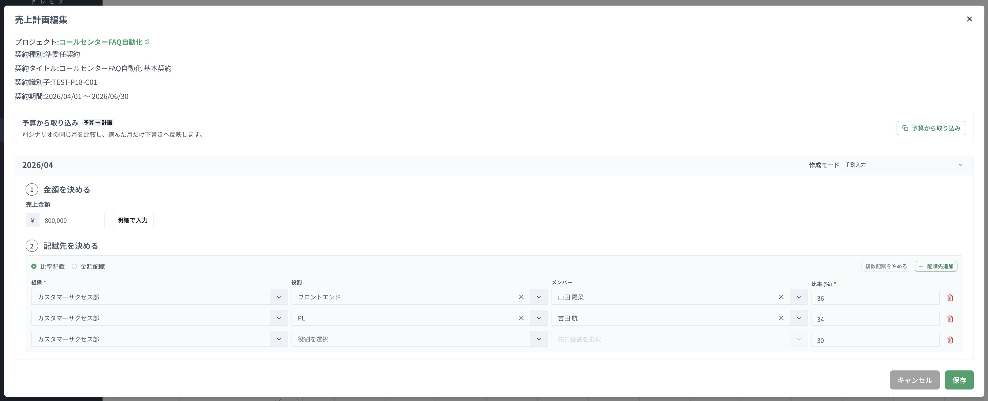Clear the 山田 陽菜 member selection
988x401 pixels.
coord(781,297)
